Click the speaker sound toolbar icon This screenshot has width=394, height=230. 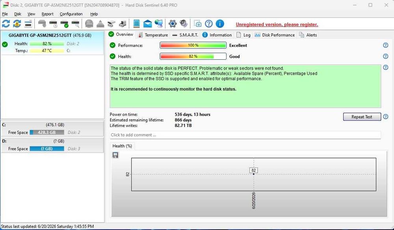[184, 24]
